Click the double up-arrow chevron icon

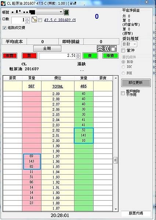coord(100,48)
